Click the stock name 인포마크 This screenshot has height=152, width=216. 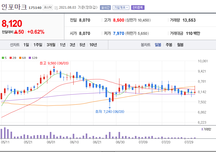(14, 7)
